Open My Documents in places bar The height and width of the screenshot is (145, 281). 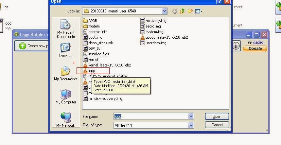66,73
